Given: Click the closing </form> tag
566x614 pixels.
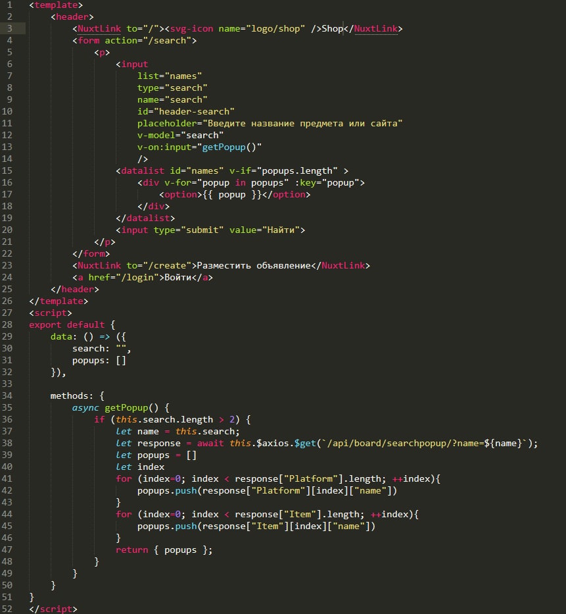Looking at the screenshot, I should pyautogui.click(x=91, y=254).
